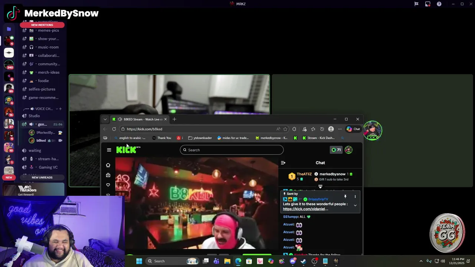
Task: Open Kick hamburger menu
Action: tap(109, 150)
